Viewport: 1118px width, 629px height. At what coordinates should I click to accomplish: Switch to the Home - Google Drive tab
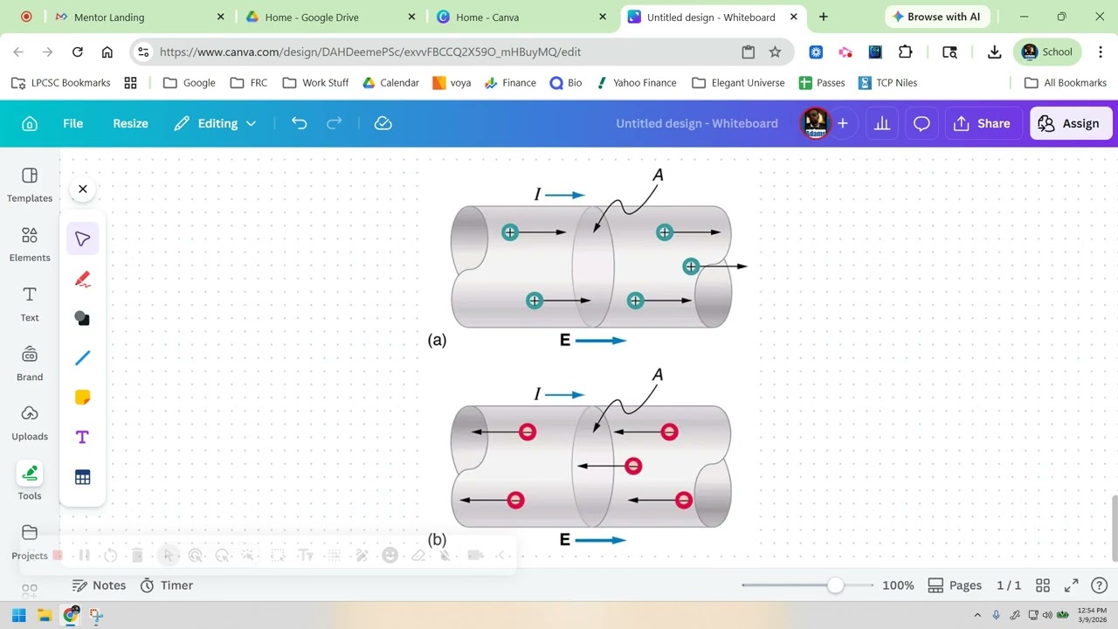click(330, 17)
